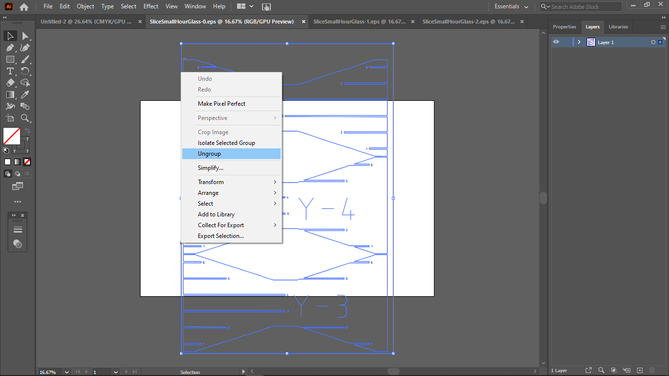Open Edit Toolbar three-dots button
669x376 pixels.
[18, 202]
